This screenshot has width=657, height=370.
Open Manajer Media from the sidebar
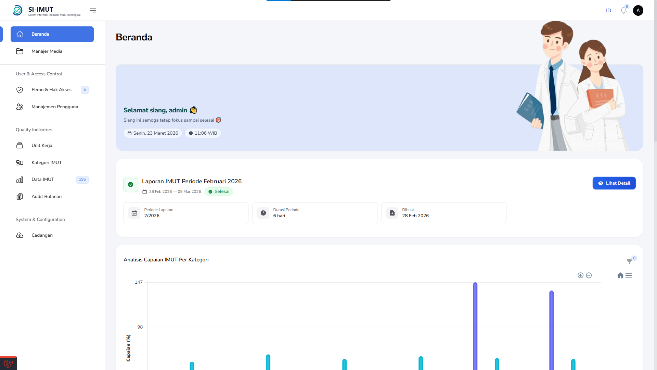[x=47, y=51]
